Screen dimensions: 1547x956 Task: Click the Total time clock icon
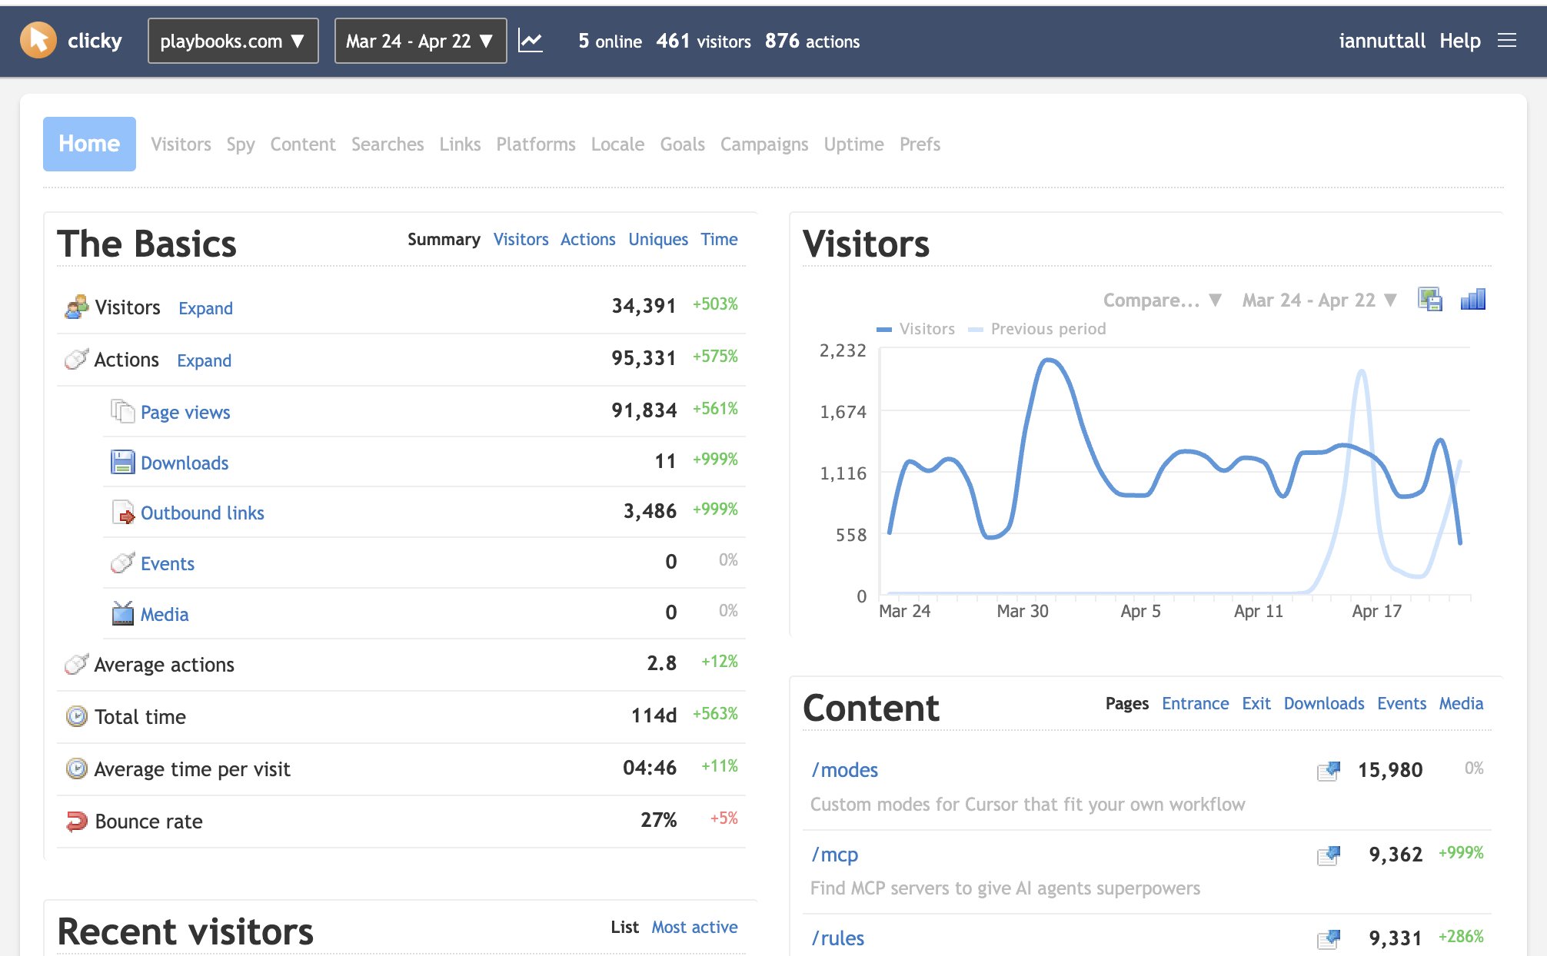76,716
